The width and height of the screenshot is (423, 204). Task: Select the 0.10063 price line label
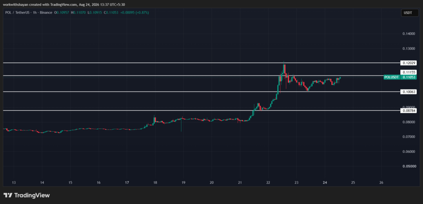pos(409,92)
